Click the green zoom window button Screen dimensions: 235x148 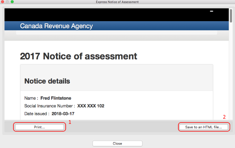pyautogui.click(x=12, y=2)
